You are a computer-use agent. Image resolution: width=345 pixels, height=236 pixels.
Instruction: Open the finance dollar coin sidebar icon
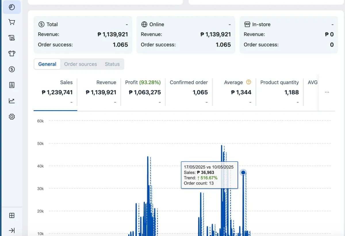[12, 69]
